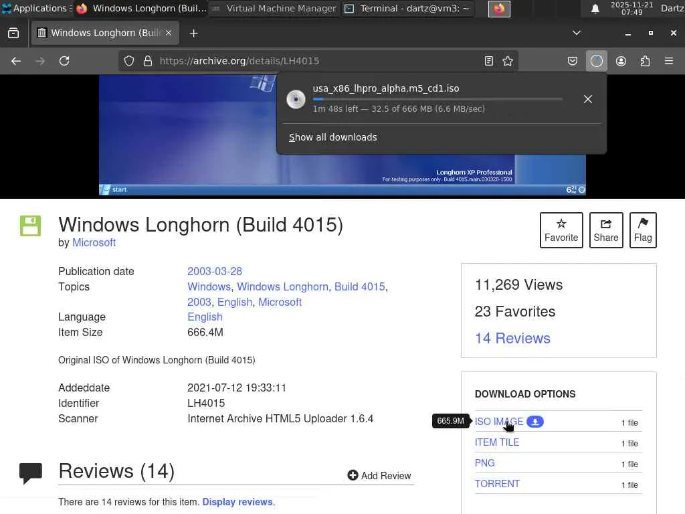
Task: Open the Firefox account icon
Action: (x=621, y=61)
